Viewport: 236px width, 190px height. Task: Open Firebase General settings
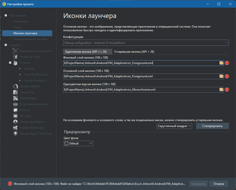pyautogui.click(x=29, y=69)
